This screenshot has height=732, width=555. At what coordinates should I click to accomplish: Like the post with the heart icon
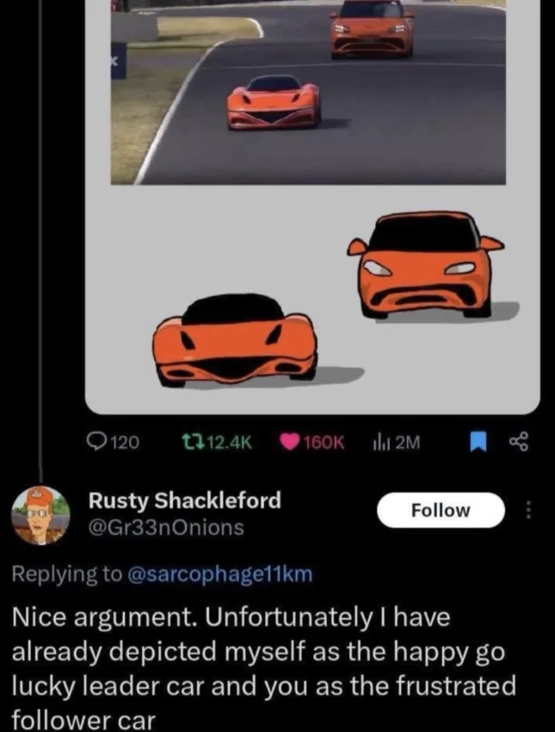[290, 442]
